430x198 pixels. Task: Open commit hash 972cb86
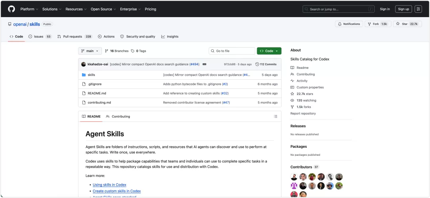230,64
